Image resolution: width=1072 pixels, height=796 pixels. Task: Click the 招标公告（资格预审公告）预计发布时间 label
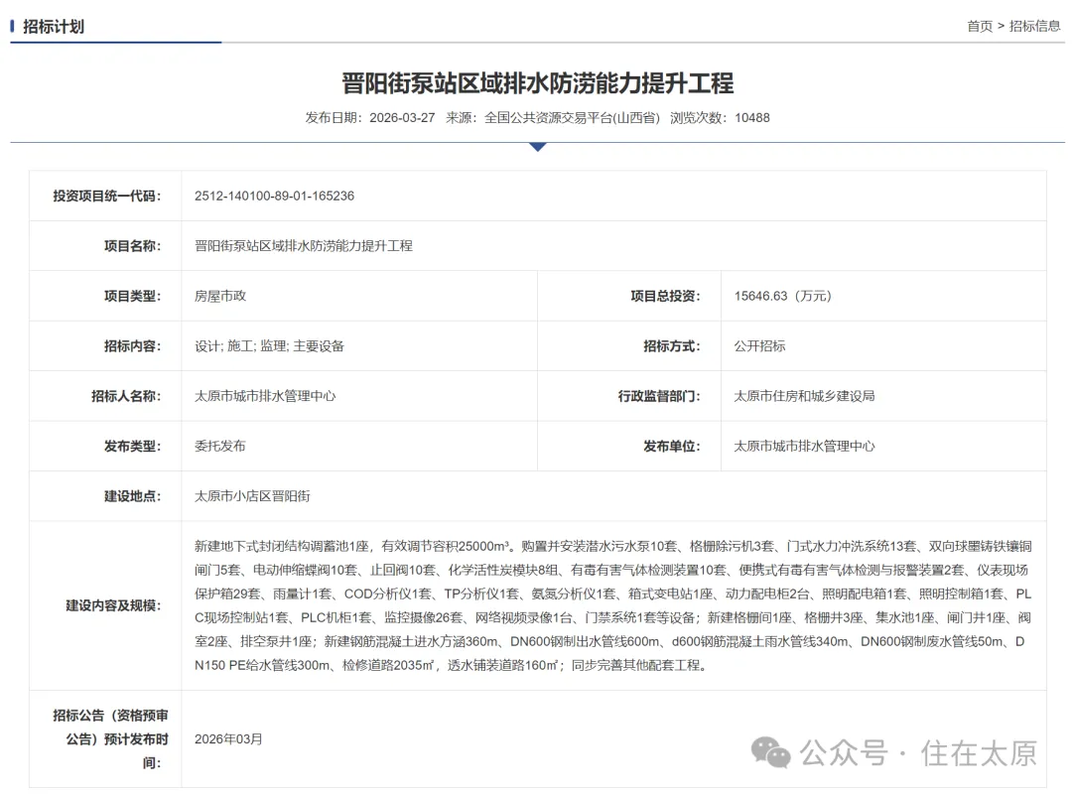pyautogui.click(x=111, y=738)
